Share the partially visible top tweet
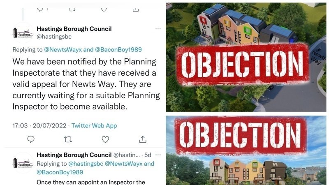This screenshot has height=185, width=329. click(136, 9)
